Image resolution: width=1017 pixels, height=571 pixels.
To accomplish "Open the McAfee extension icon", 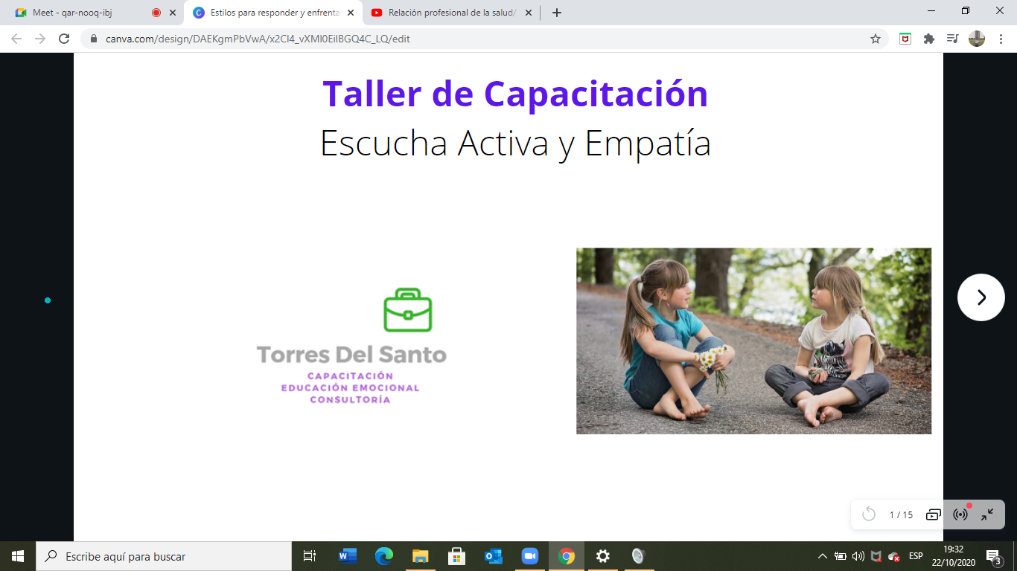I will click(905, 39).
